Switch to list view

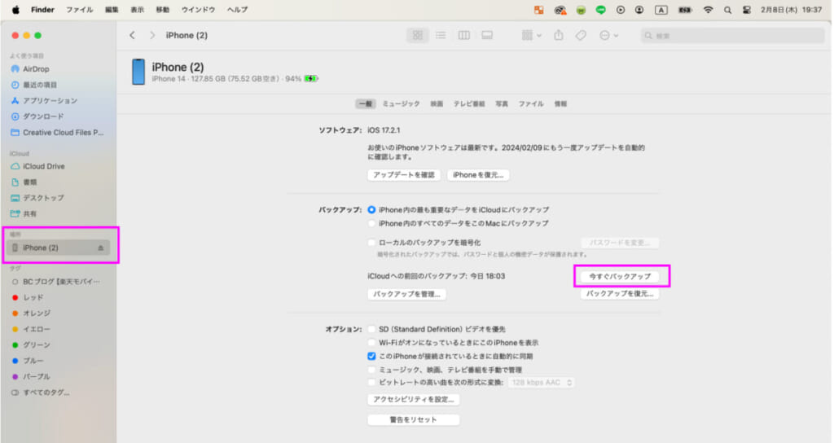[x=441, y=35]
